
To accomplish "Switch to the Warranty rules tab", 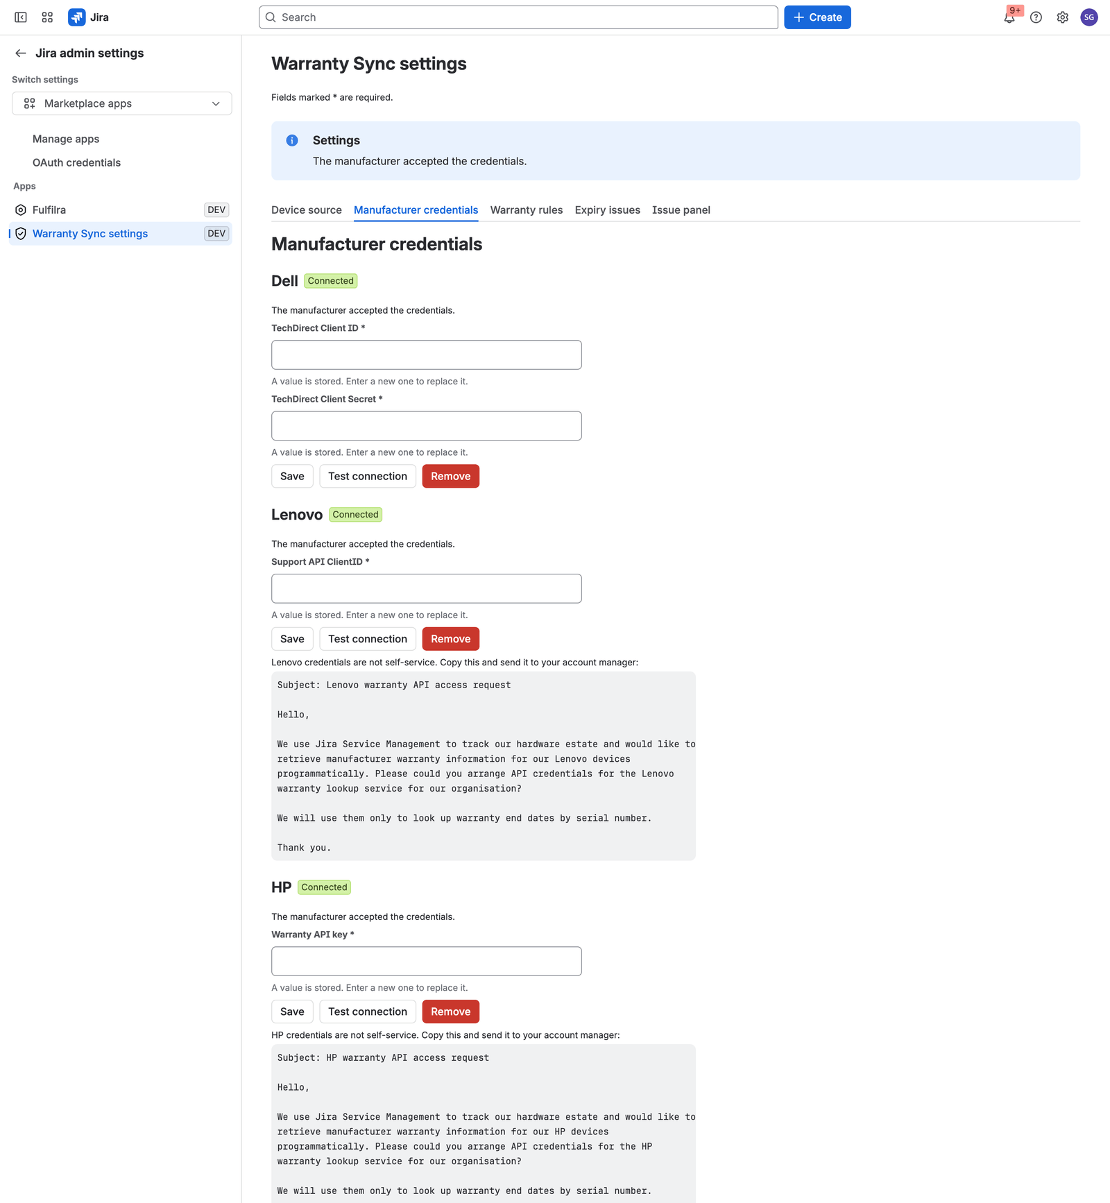I will 527,210.
